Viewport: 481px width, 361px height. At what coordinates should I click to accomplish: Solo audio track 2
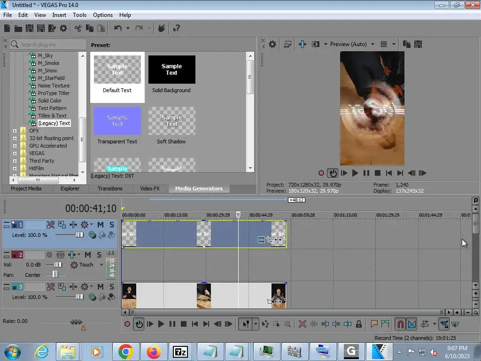99,255
